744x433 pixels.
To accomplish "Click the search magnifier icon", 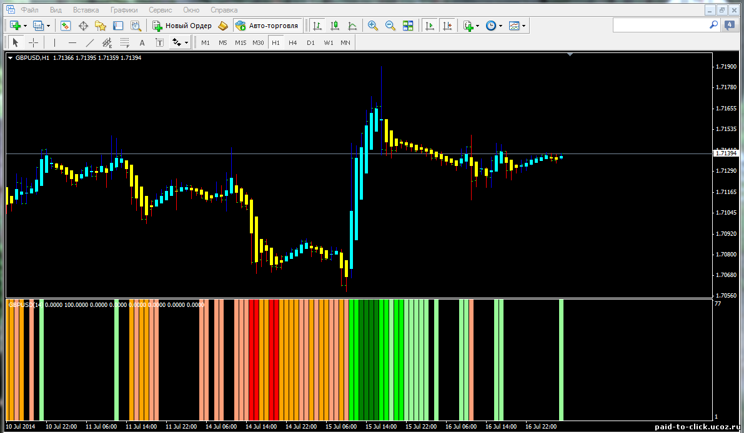I will pyautogui.click(x=713, y=24).
